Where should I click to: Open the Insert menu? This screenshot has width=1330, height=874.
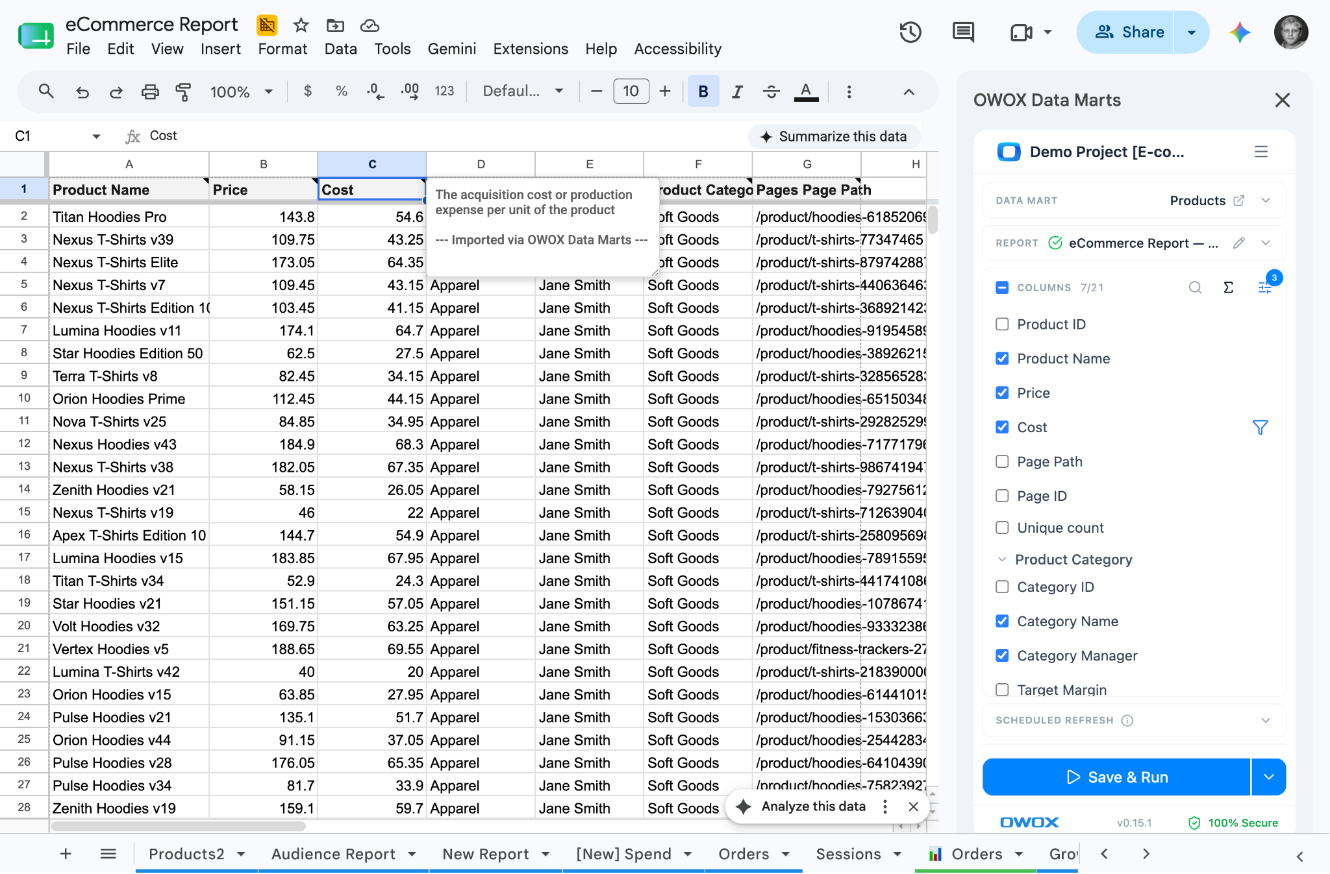pos(220,49)
